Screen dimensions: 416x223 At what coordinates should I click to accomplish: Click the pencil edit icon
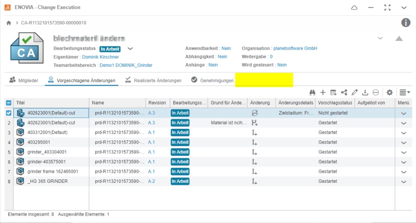tap(354, 92)
